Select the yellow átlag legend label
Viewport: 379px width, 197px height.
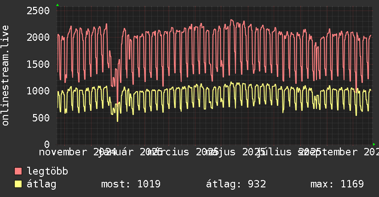click(x=41, y=184)
